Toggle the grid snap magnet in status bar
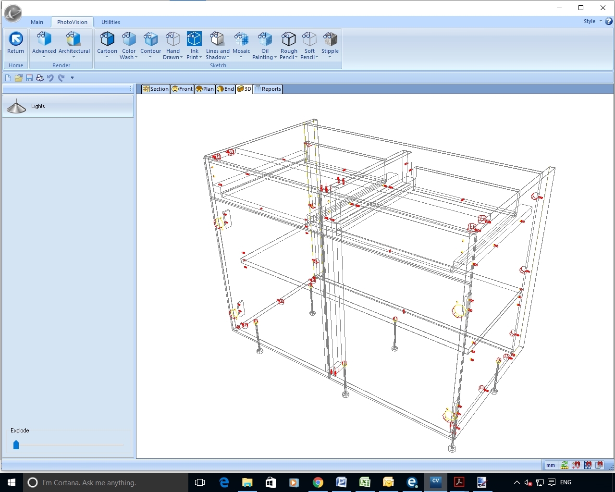This screenshot has width=615, height=492. pyautogui.click(x=588, y=465)
